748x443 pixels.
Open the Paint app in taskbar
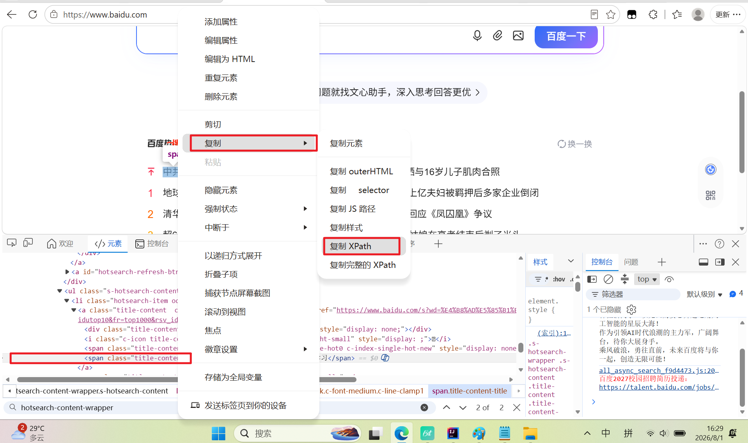[x=479, y=433]
